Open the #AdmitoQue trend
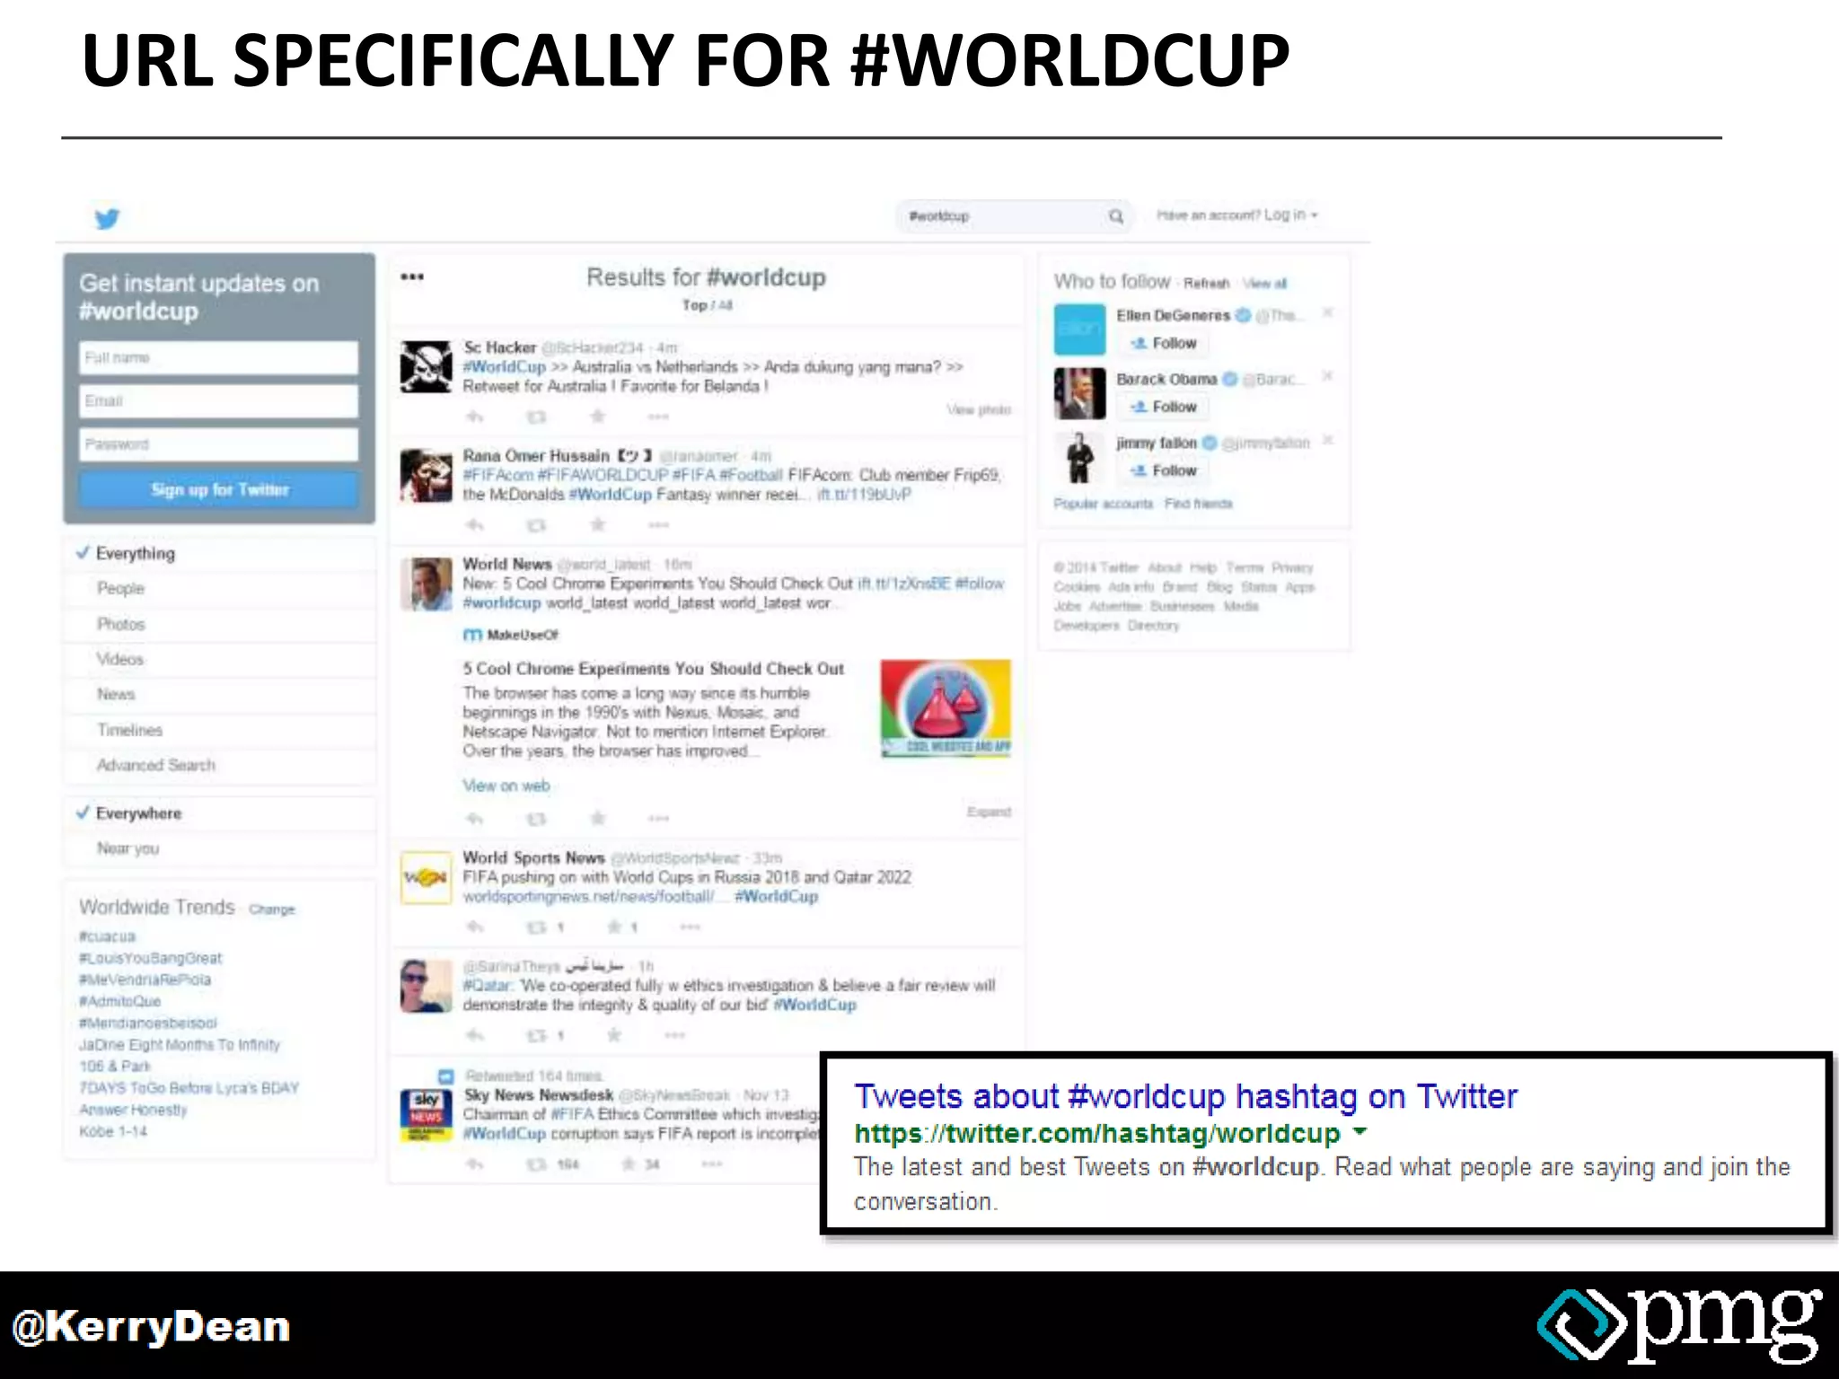 point(120,1001)
